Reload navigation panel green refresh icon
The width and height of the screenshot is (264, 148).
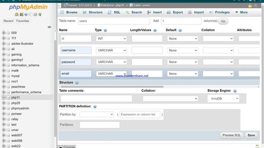click(x=40, y=14)
